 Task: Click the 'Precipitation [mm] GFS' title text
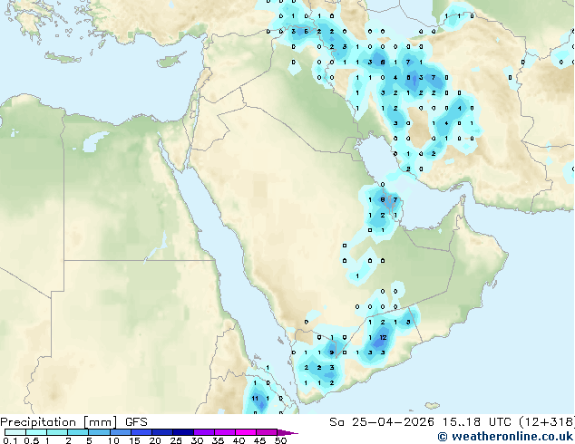(73, 422)
